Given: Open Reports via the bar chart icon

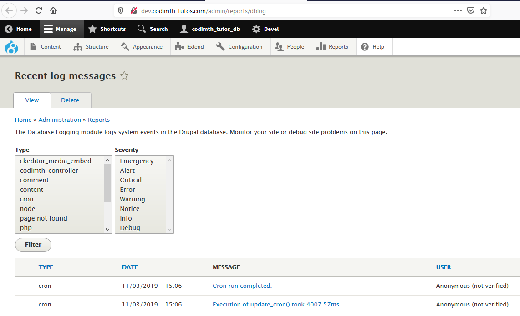Looking at the screenshot, I should coord(320,46).
